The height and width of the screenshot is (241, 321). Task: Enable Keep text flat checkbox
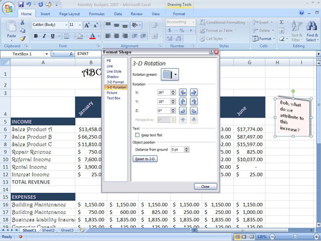click(137, 135)
